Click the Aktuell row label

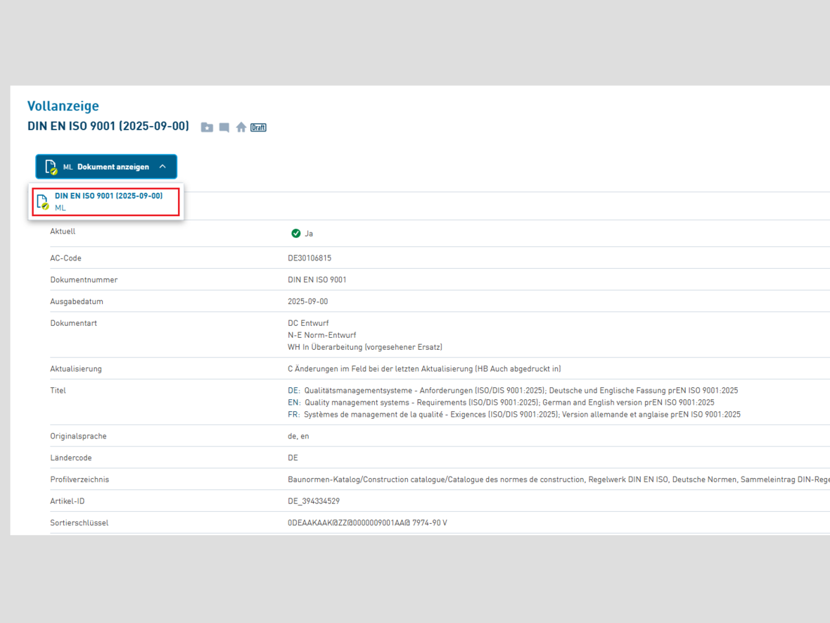(63, 232)
